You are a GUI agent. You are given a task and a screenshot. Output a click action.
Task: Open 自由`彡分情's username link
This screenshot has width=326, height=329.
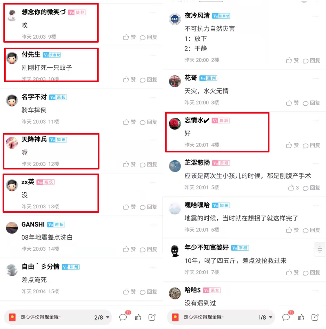[x=41, y=267]
